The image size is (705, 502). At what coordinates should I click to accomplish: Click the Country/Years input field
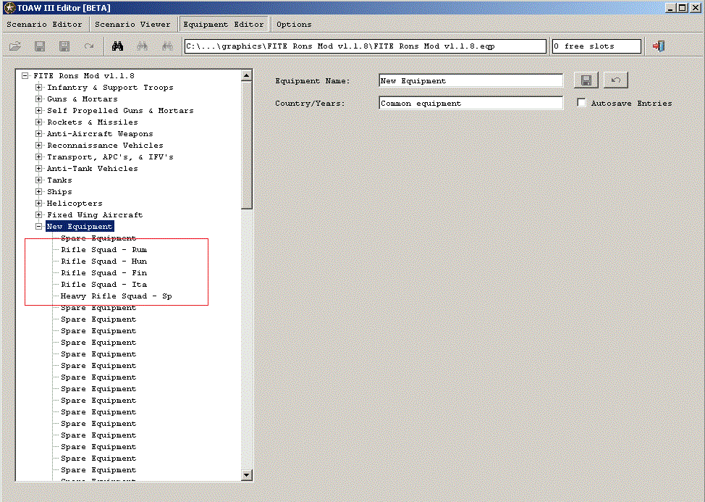(470, 103)
